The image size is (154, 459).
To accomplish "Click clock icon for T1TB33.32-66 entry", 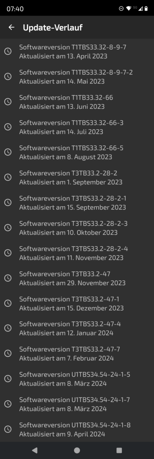I will pos(8,102).
